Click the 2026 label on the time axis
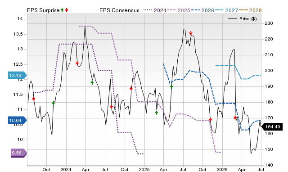This screenshot has width=288, height=172. [222, 169]
